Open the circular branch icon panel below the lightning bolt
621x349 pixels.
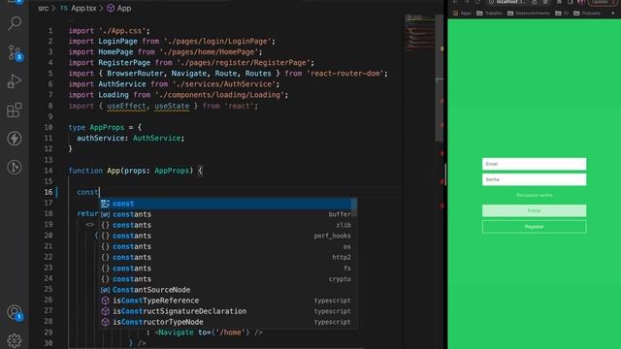tap(15, 167)
